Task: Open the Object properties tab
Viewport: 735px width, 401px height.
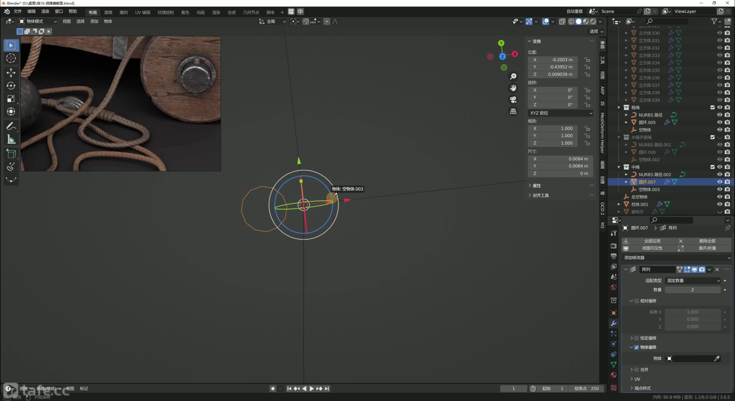Action: click(614, 313)
